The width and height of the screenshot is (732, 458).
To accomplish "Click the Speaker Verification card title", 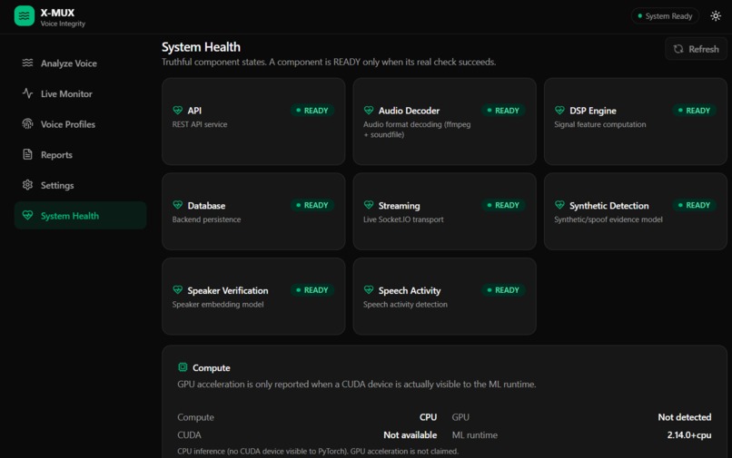I will pyautogui.click(x=228, y=290).
